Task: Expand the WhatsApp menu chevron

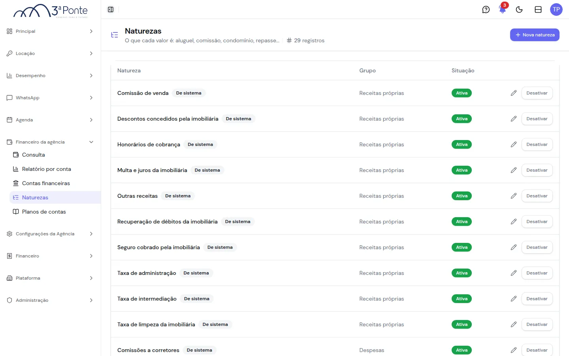Action: pyautogui.click(x=91, y=98)
